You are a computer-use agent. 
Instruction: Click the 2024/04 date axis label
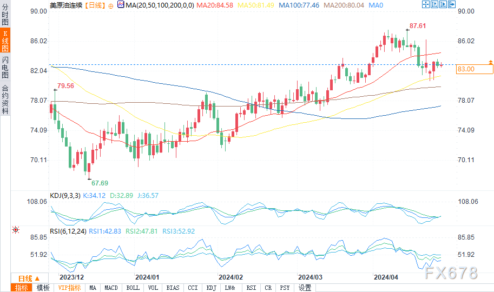pyautogui.click(x=386, y=277)
